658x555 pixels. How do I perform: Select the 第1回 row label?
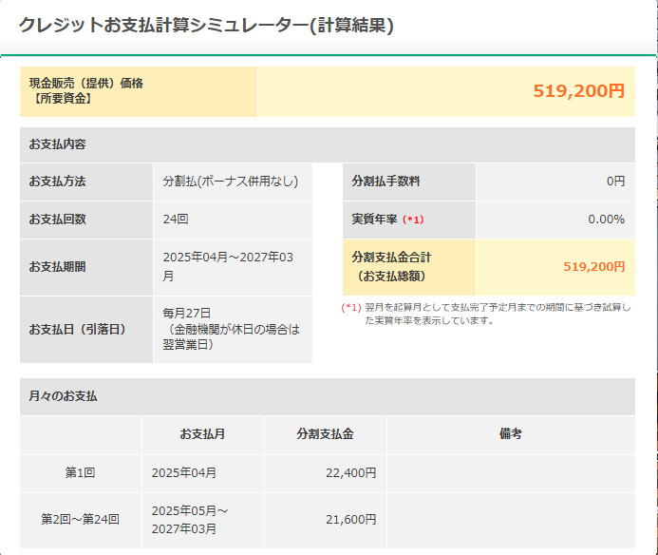[x=80, y=473]
